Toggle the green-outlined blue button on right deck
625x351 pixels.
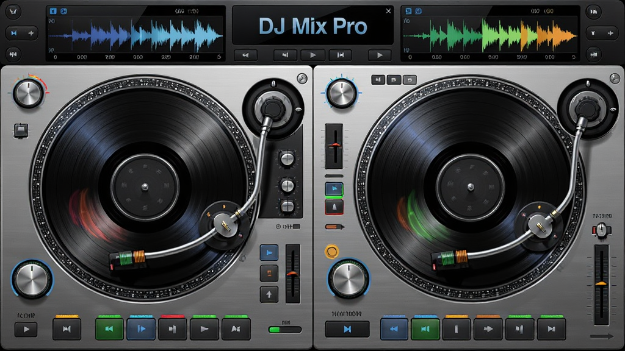334,189
